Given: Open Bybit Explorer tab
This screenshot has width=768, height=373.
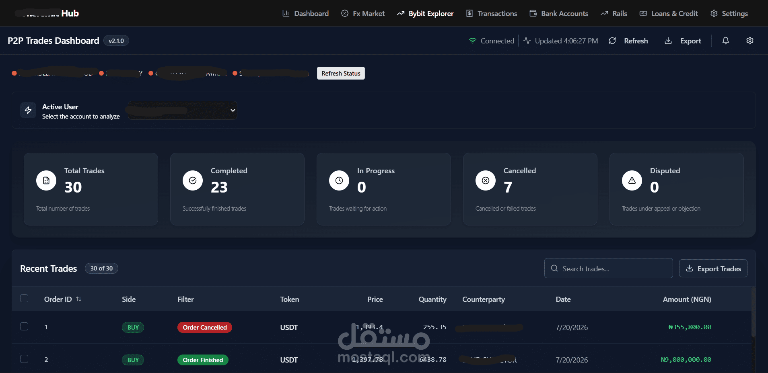Looking at the screenshot, I should point(425,13).
